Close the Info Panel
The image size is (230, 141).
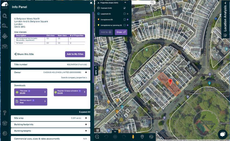pyautogui.click(x=91, y=3)
